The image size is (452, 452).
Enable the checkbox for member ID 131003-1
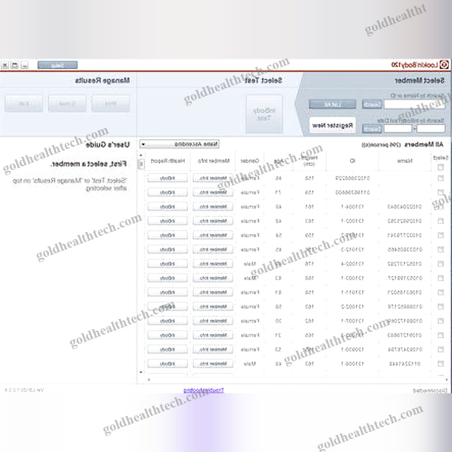point(440,278)
